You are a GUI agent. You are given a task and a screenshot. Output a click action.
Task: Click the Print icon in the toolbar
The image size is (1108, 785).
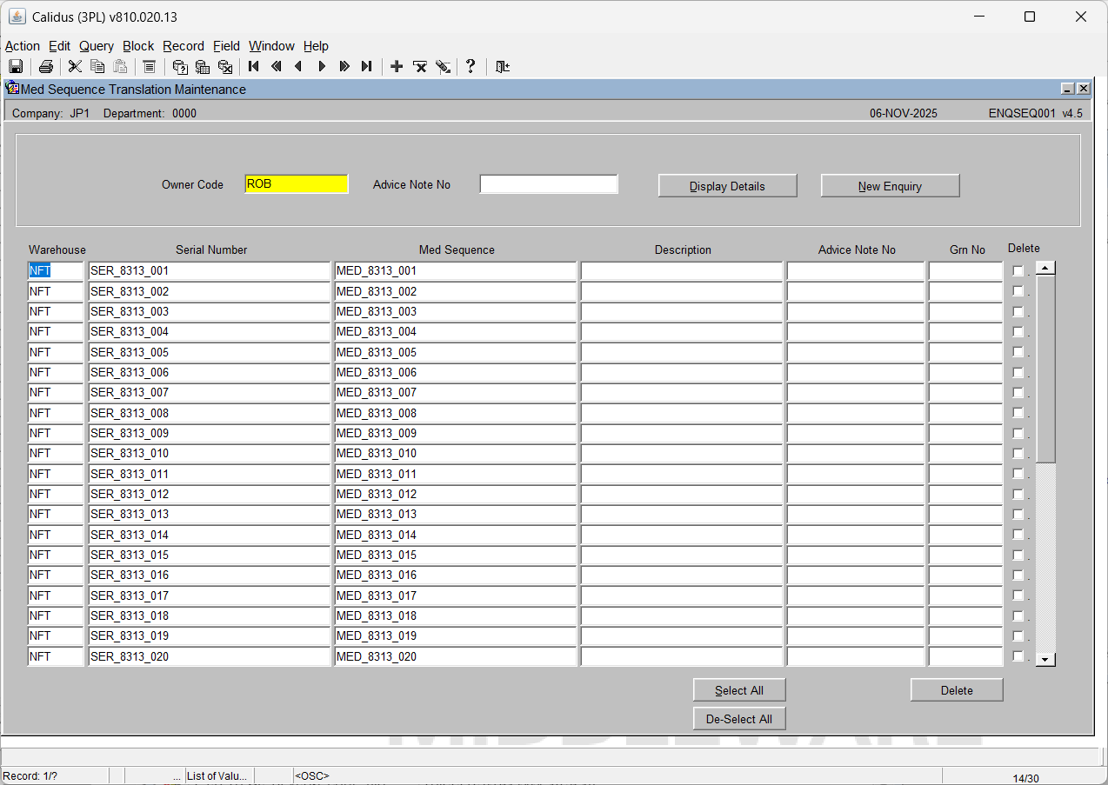[46, 67]
